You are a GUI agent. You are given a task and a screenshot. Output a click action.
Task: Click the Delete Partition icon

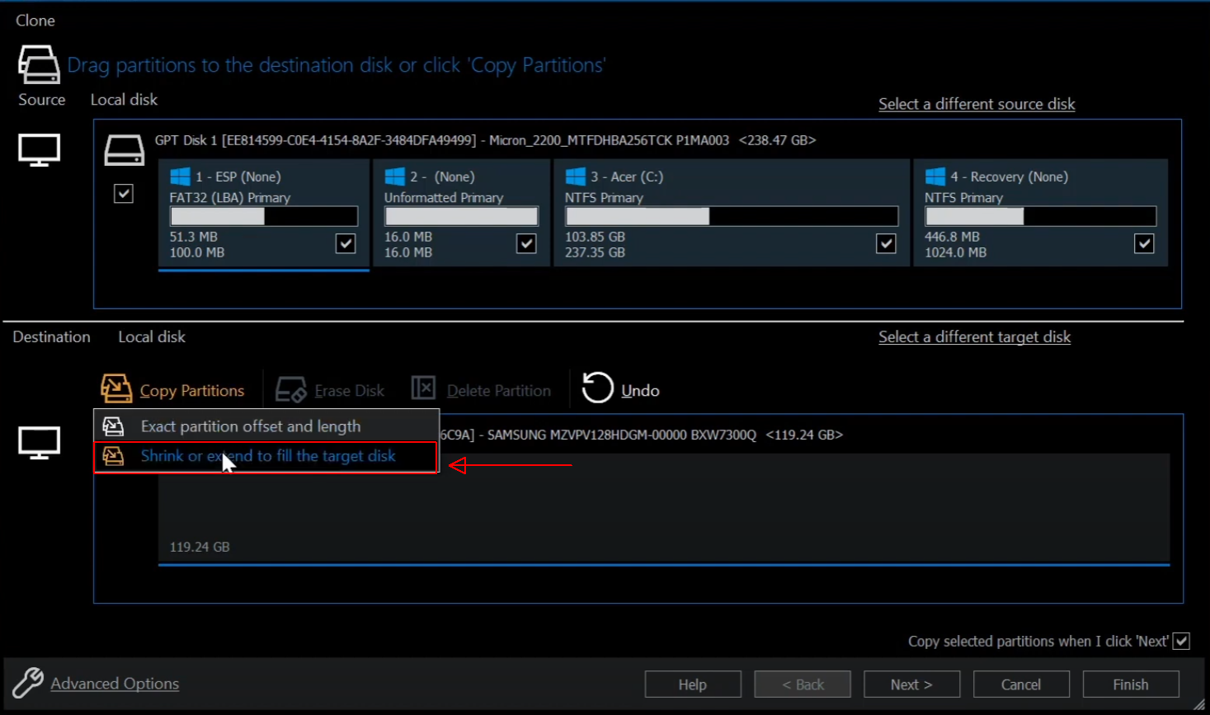click(423, 388)
